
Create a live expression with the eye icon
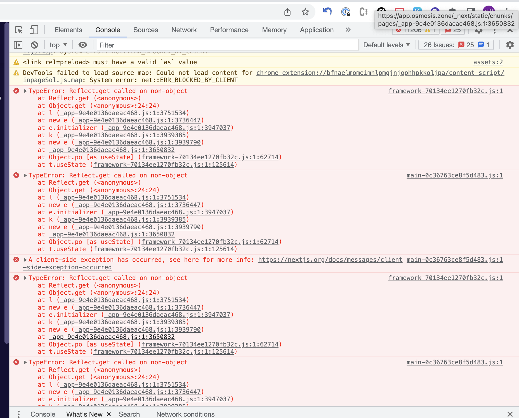(82, 45)
